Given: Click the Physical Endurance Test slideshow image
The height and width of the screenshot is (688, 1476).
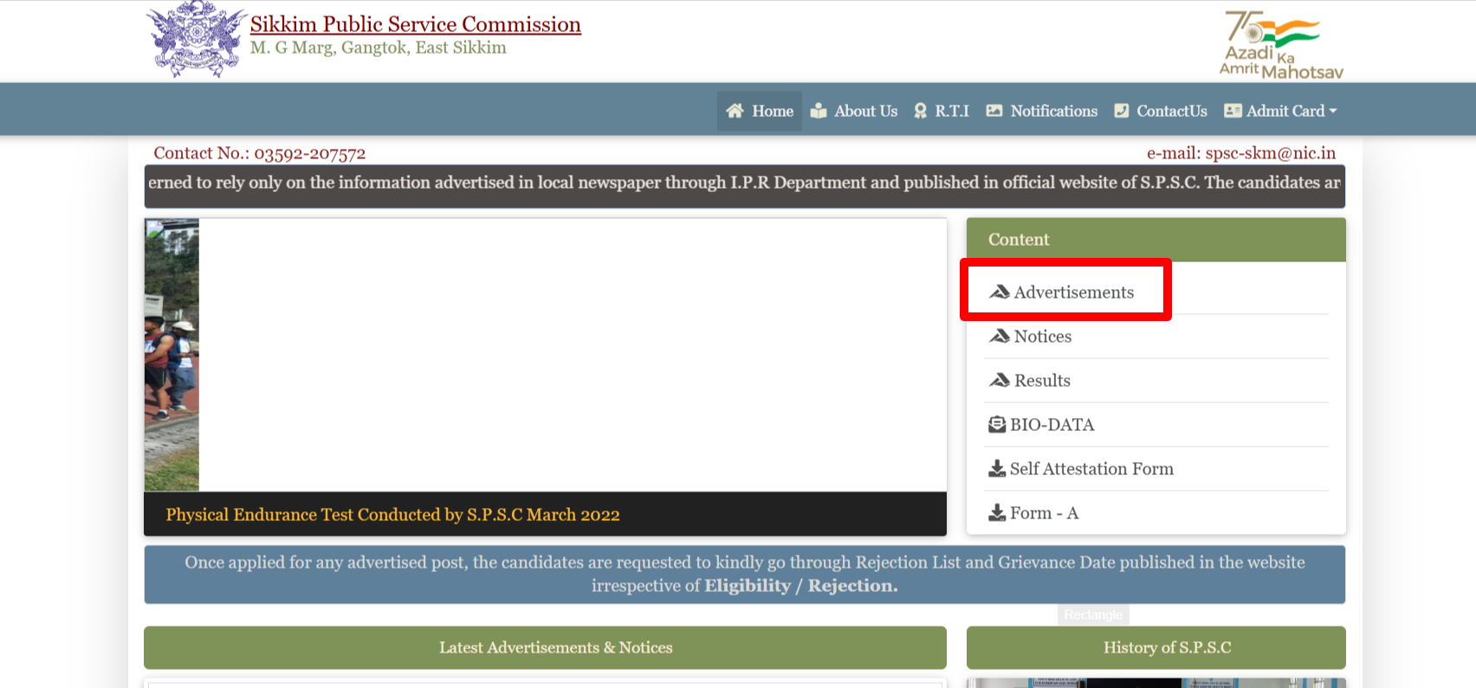Looking at the screenshot, I should tap(172, 355).
